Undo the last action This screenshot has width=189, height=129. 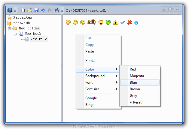[43, 10]
